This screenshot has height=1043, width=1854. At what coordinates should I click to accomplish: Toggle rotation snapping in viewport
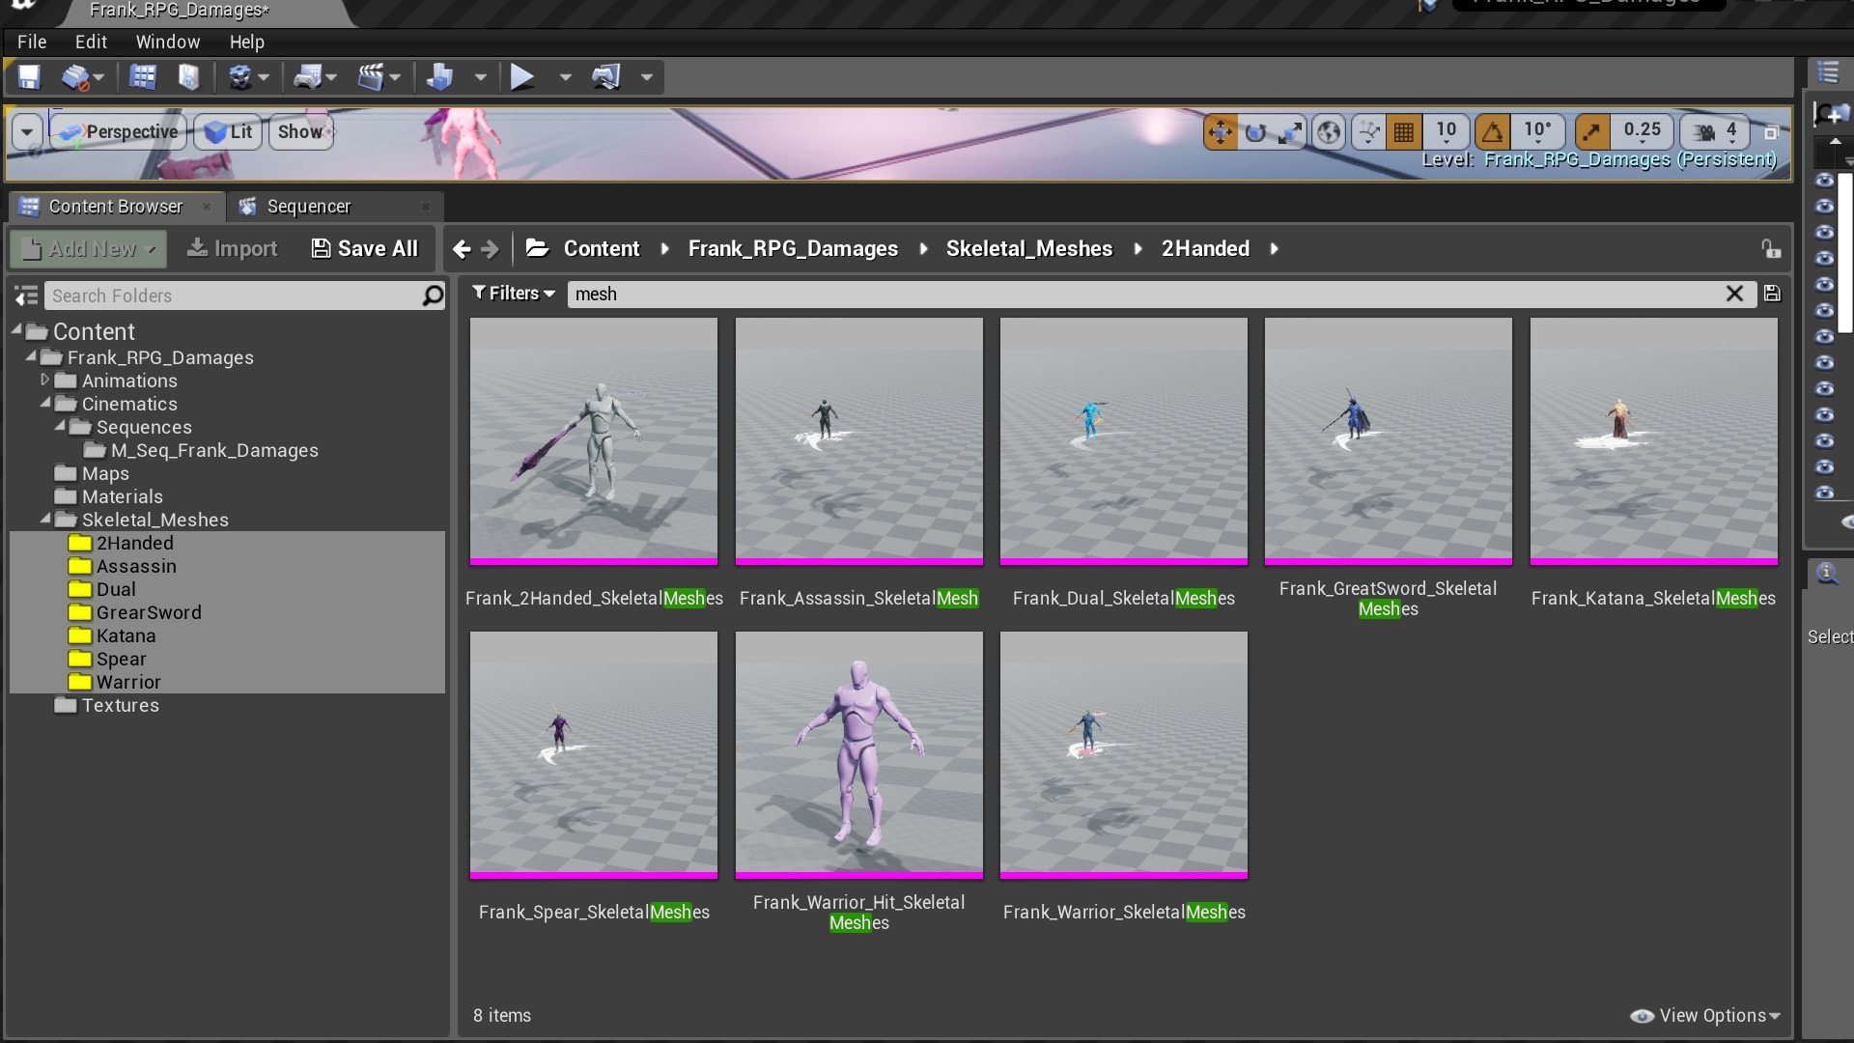tap(1493, 132)
